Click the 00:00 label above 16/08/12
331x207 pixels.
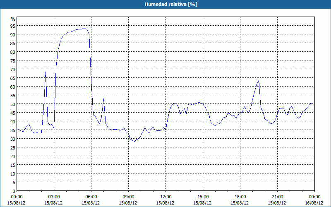coord(314,197)
